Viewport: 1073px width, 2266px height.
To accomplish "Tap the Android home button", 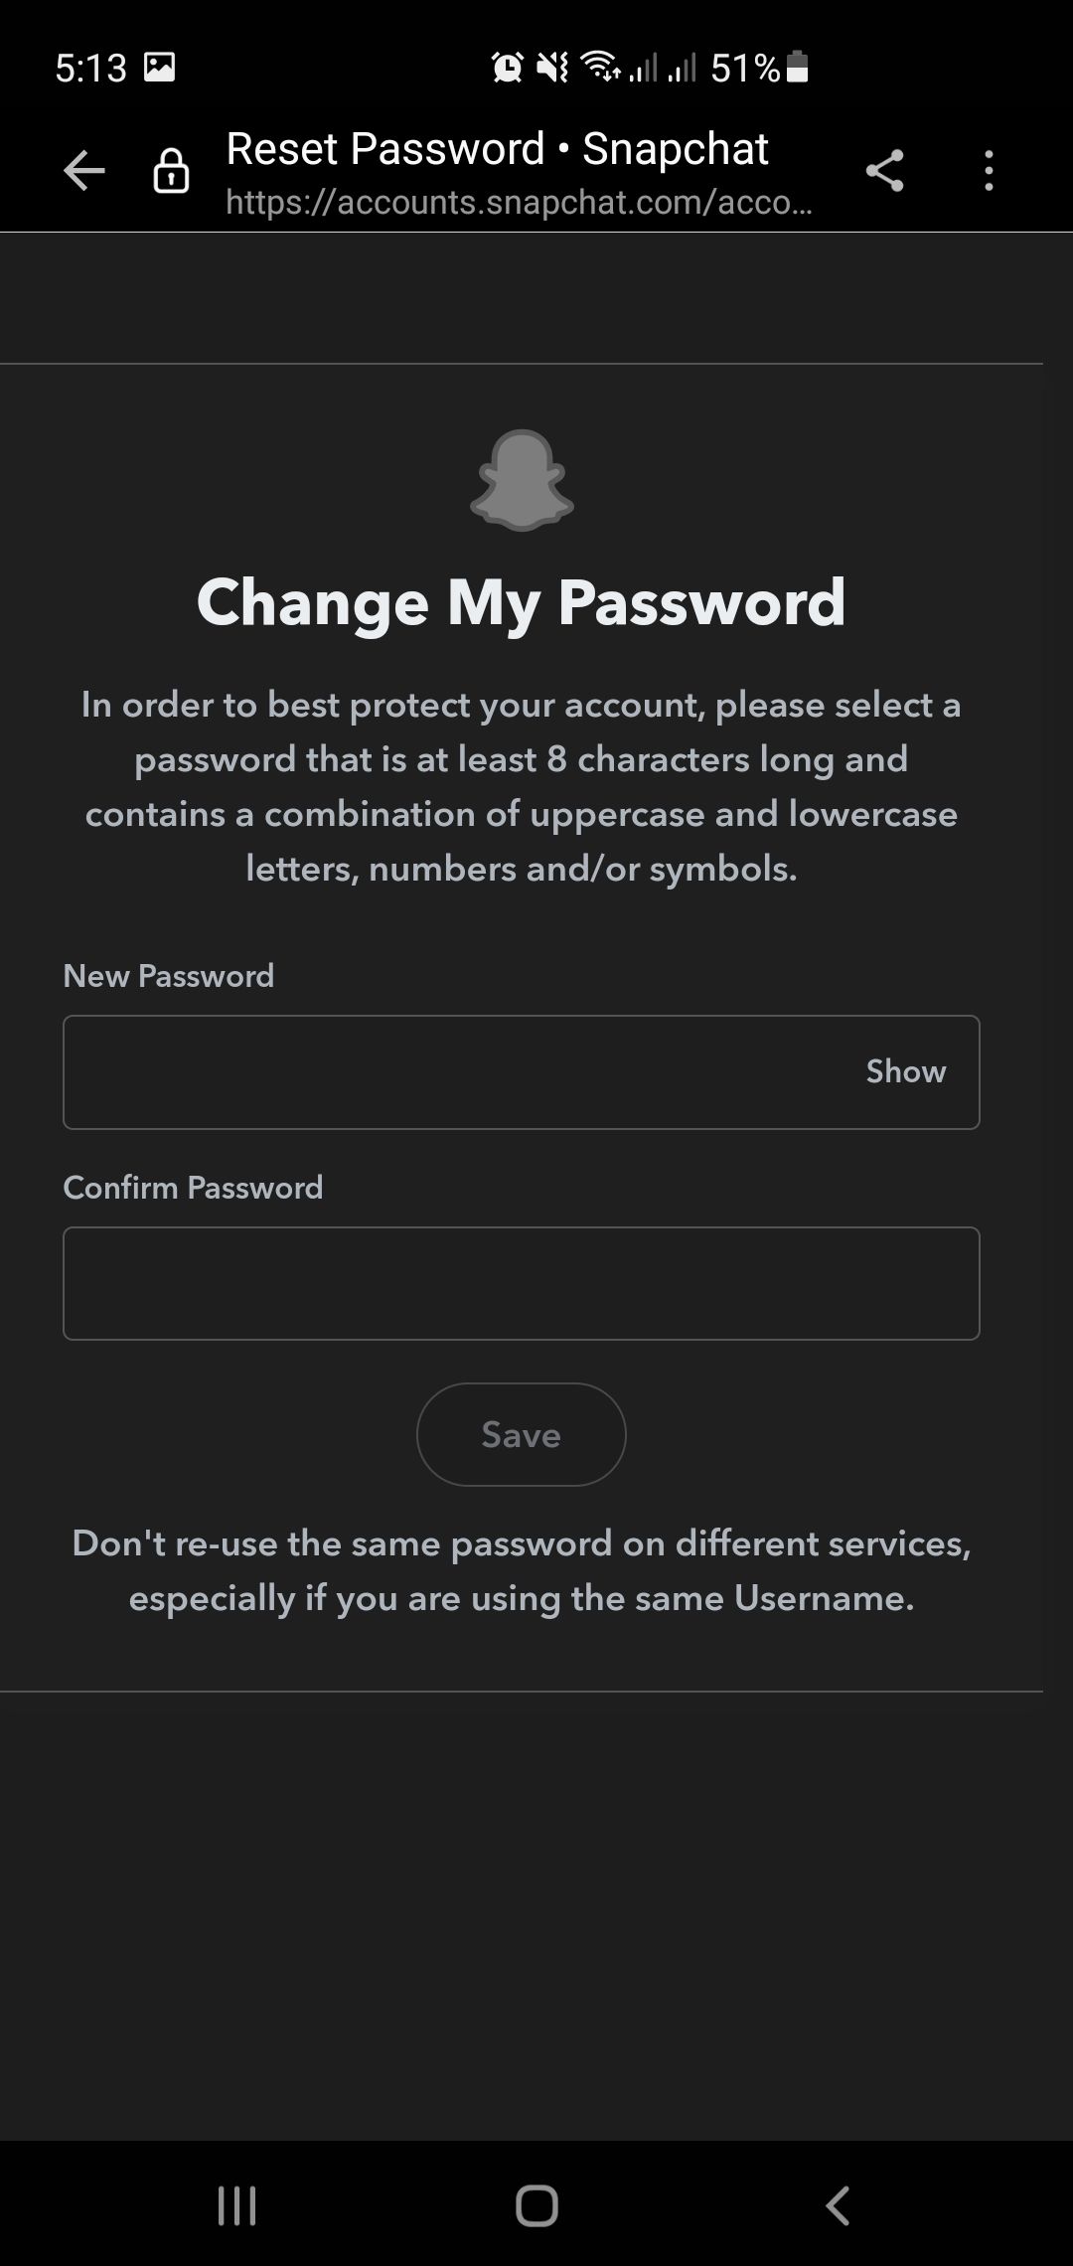I will point(536,2204).
